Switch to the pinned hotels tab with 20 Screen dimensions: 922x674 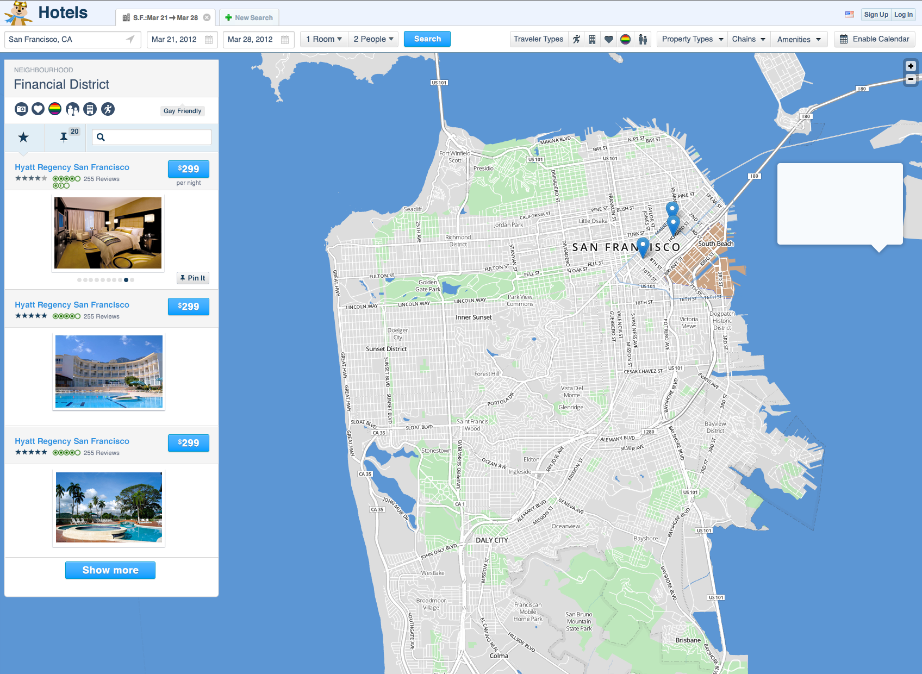click(x=64, y=138)
